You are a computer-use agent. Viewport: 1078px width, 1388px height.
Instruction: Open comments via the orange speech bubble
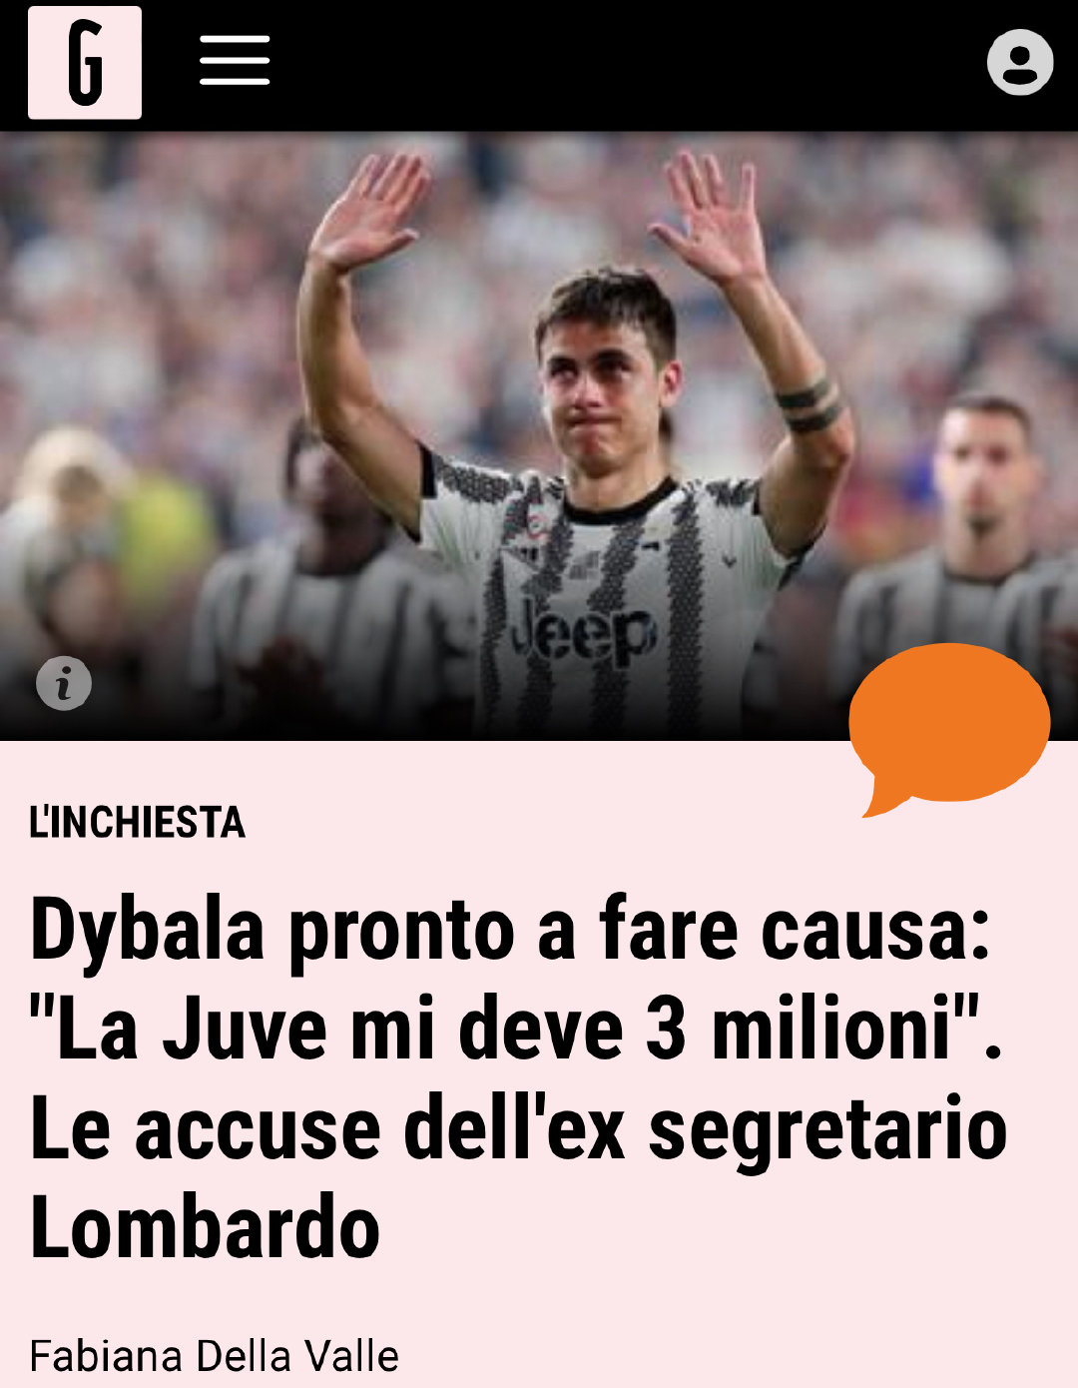948,727
